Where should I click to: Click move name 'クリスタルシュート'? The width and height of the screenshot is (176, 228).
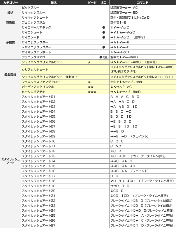[35, 70]
